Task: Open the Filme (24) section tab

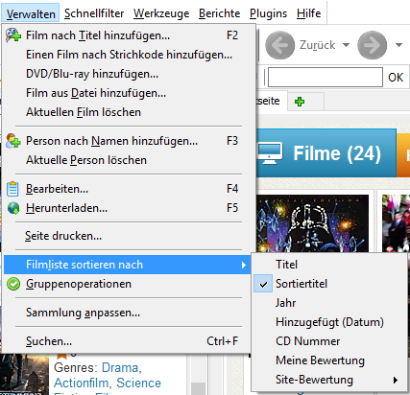Action: (326, 153)
